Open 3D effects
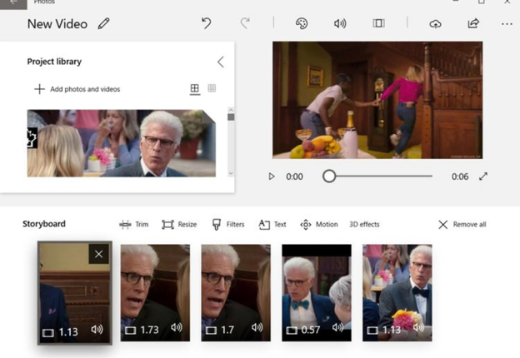 click(364, 225)
